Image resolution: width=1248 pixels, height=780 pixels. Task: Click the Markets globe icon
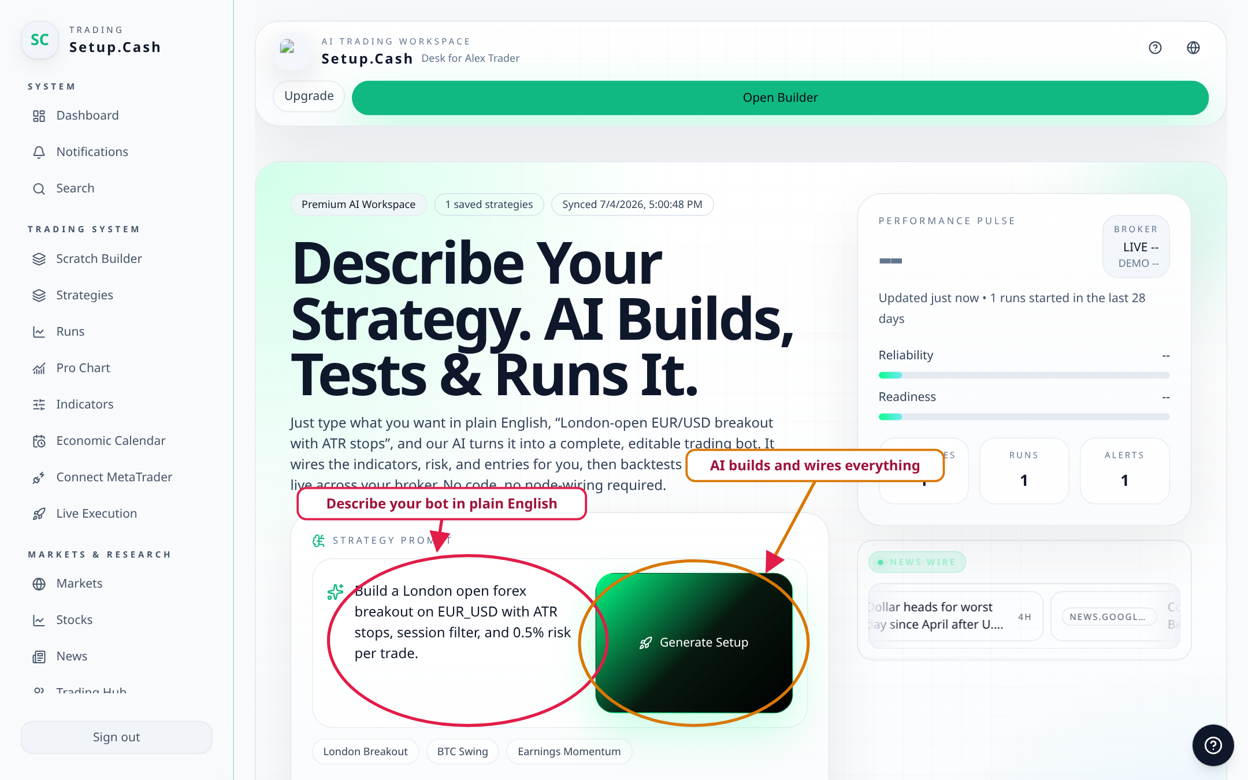pos(39,584)
